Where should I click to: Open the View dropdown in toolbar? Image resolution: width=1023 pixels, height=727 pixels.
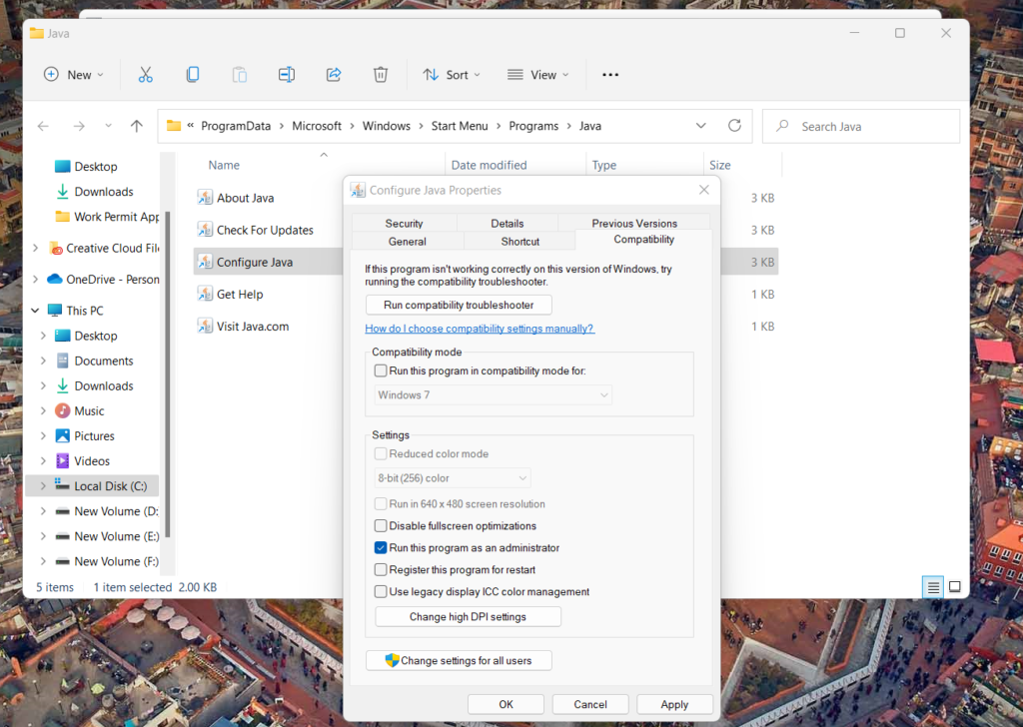(537, 75)
